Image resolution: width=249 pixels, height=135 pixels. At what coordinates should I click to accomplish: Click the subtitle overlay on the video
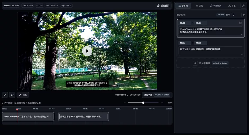point(87,84)
